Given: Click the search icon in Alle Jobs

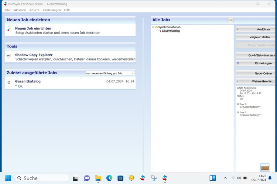Looking at the screenshot, I should pos(230,20).
